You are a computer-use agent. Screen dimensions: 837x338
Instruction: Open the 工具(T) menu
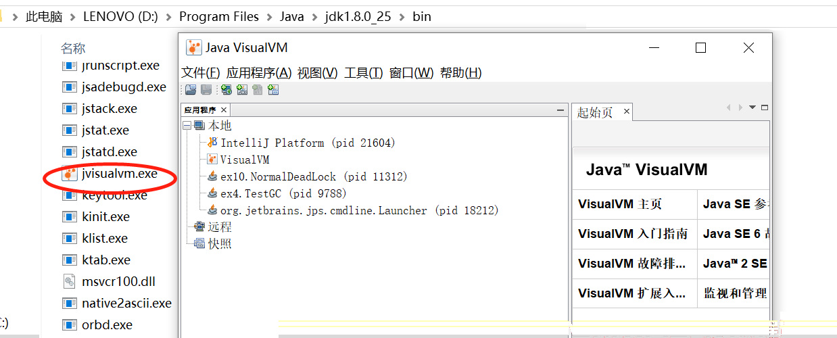click(x=364, y=73)
